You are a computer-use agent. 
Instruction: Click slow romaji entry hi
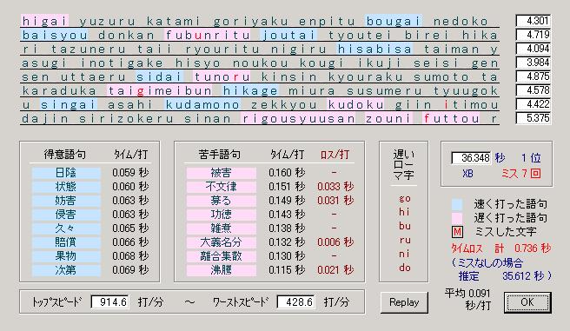point(404,212)
